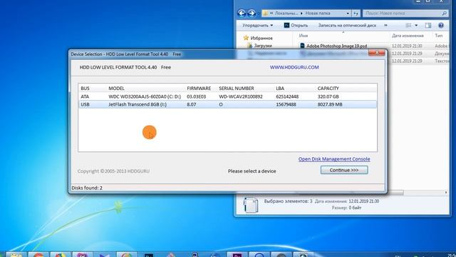Click the horizontal scrollbar in Explorer file list
456x257 pixels.
click(395, 193)
